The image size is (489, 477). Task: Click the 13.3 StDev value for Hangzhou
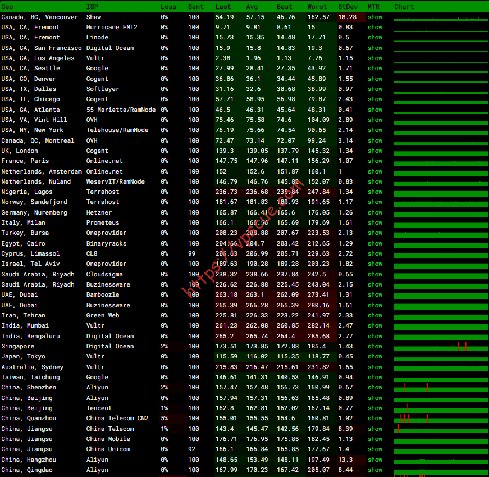[345, 460]
